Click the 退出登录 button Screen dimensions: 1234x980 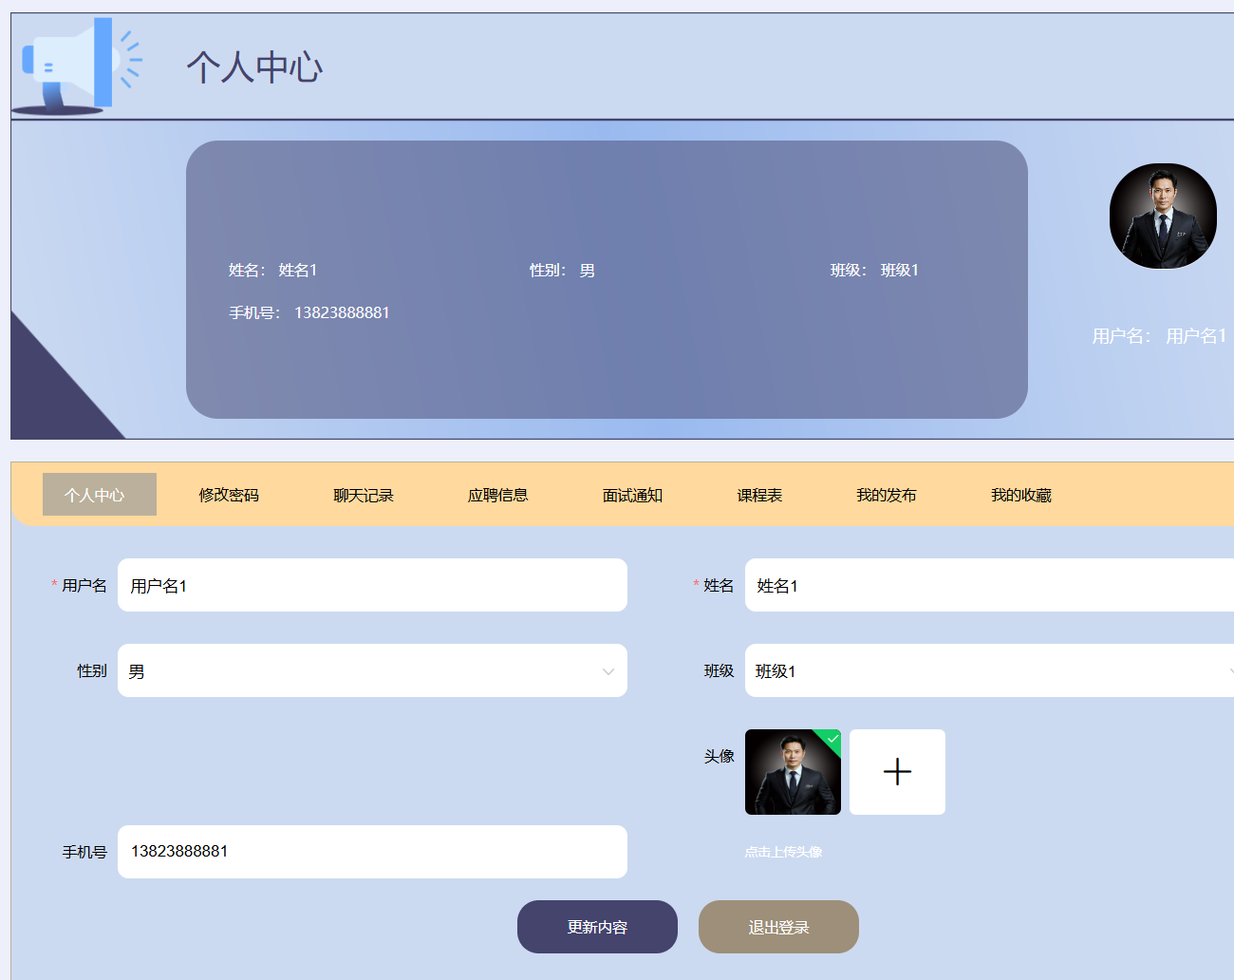tap(778, 927)
